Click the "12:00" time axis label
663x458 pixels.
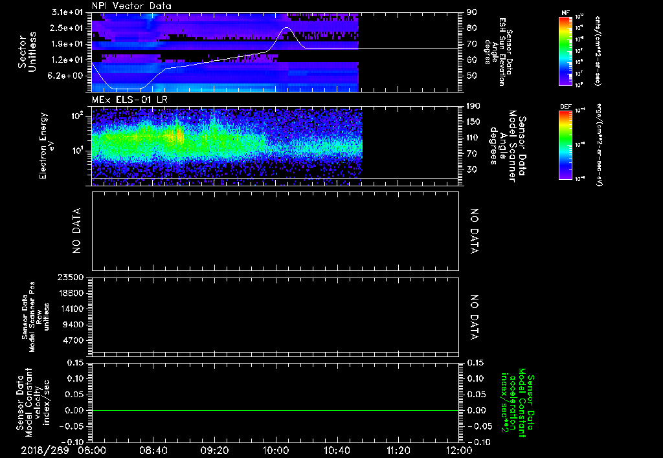tap(459, 450)
